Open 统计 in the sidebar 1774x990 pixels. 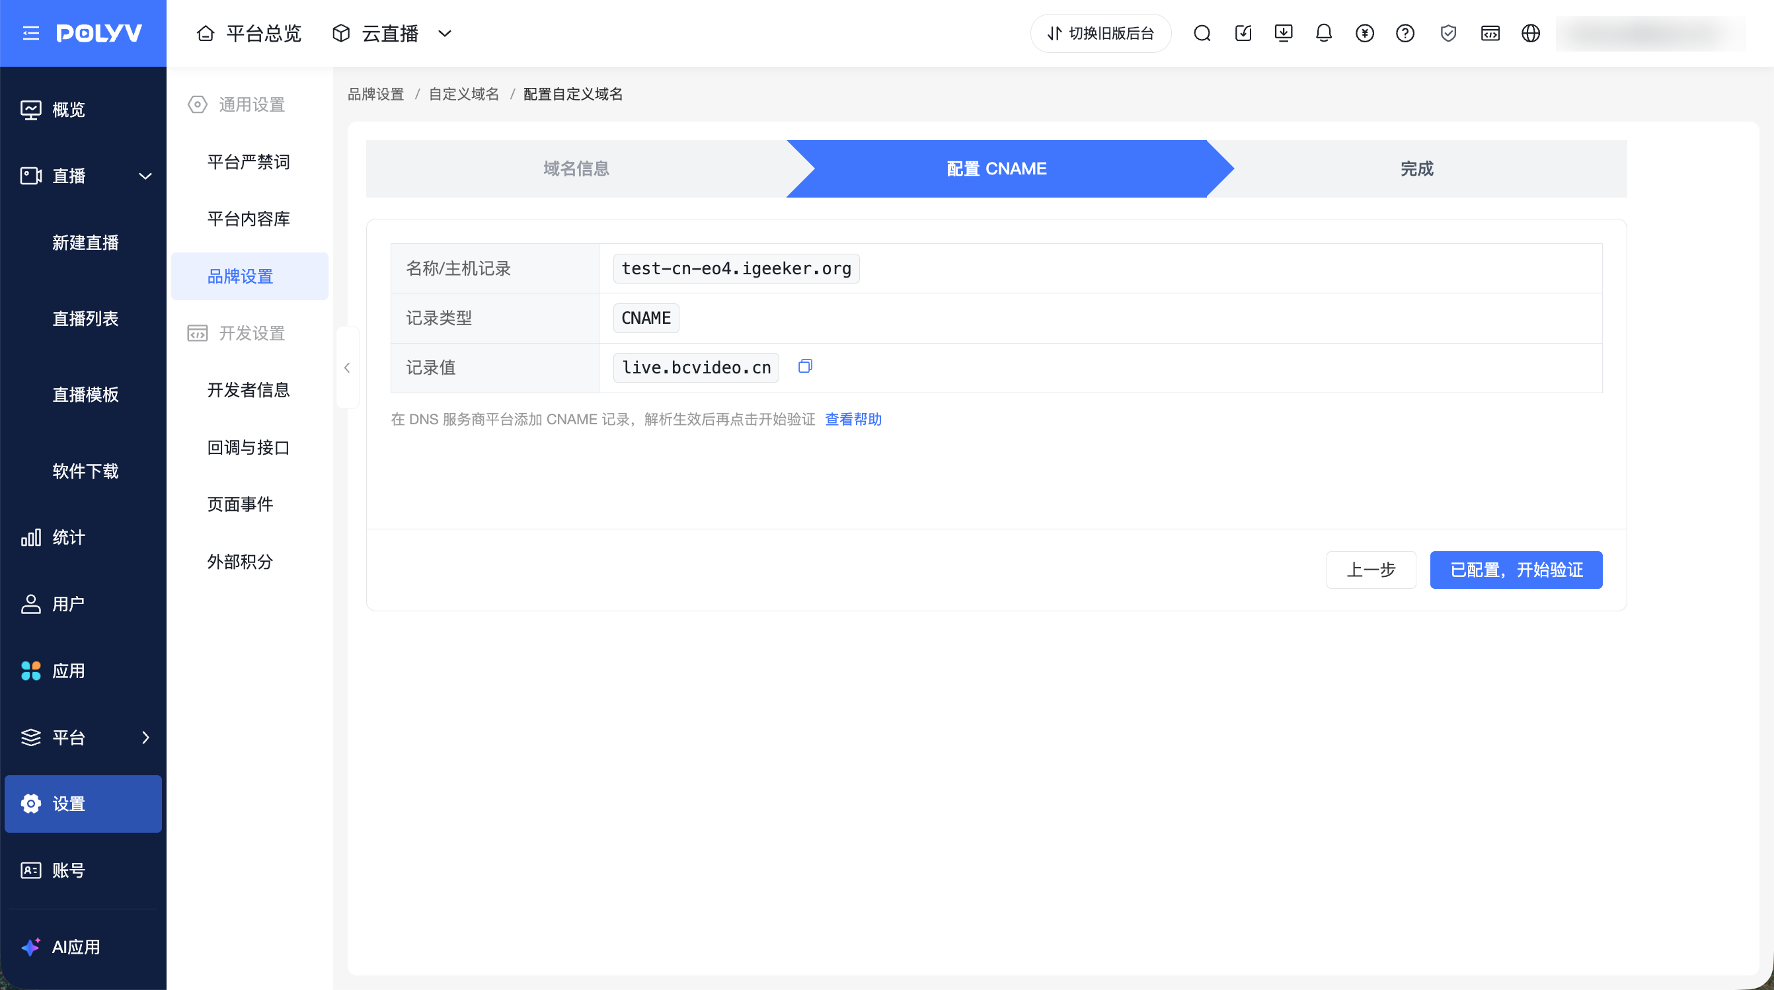(x=83, y=537)
